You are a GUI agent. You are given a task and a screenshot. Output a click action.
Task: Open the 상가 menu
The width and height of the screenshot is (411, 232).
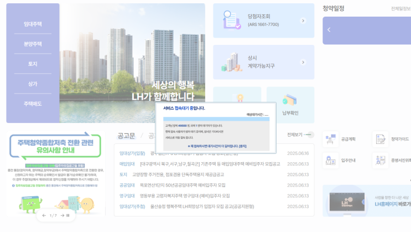33,84
